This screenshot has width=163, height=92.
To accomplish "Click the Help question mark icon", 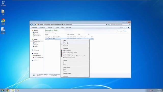I will (x=129, y=27).
